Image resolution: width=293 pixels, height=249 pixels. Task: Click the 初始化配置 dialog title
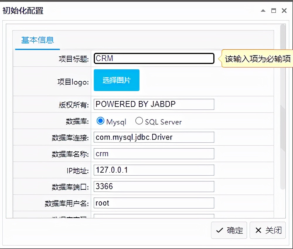(x=23, y=11)
